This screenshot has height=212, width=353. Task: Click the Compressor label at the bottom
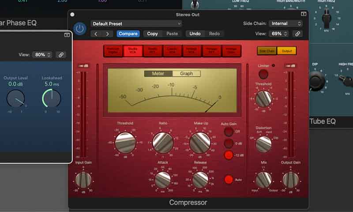point(188,202)
